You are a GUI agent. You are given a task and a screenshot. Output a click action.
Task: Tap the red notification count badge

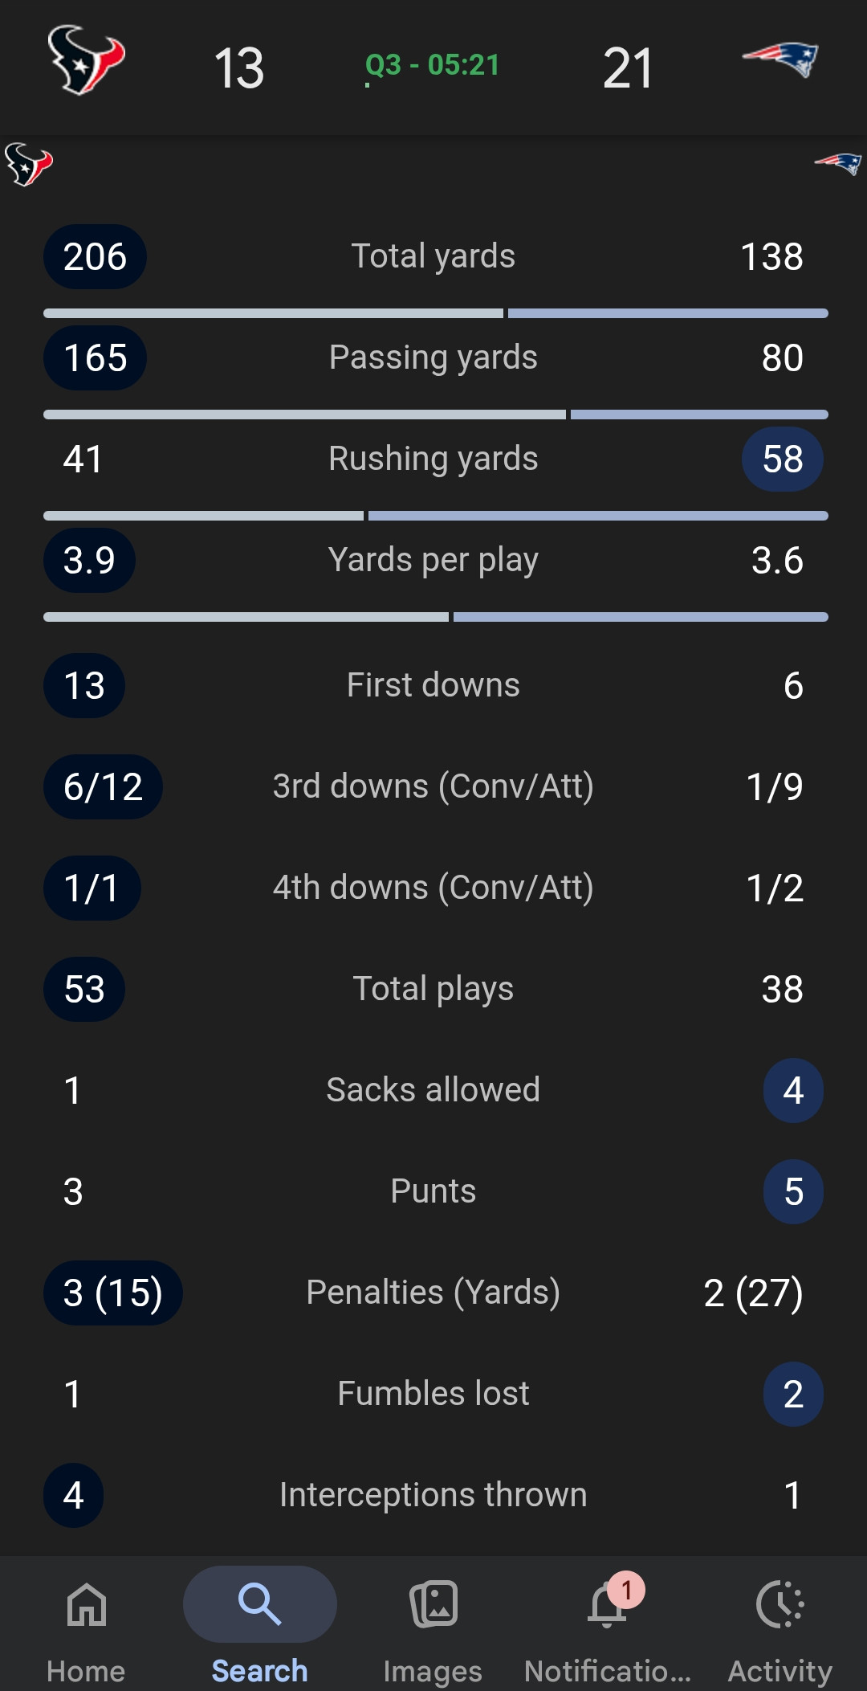pyautogui.click(x=626, y=1590)
